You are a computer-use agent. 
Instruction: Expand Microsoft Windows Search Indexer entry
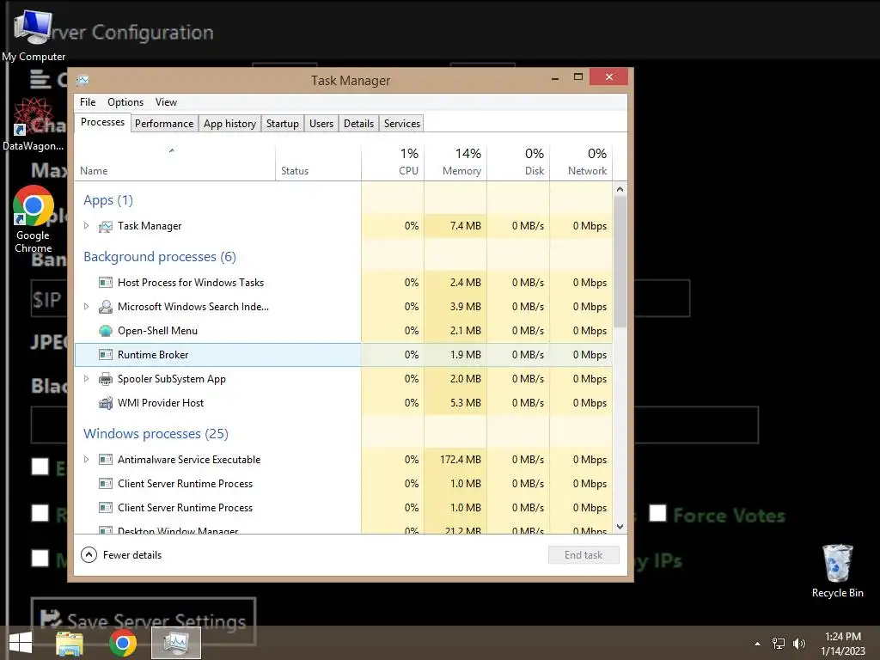pos(87,307)
